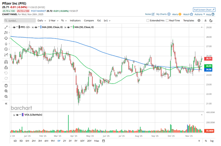221x146 pixels.
Task: Open the Fibonacci/annotation tools icon
Action: click(x=6, y=33)
